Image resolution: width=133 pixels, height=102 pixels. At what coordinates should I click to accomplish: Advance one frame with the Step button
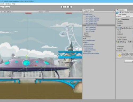pos(70,7)
